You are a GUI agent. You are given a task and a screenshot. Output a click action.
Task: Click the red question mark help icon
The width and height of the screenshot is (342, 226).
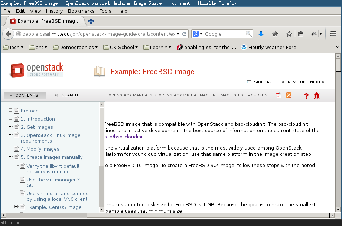[306, 96]
